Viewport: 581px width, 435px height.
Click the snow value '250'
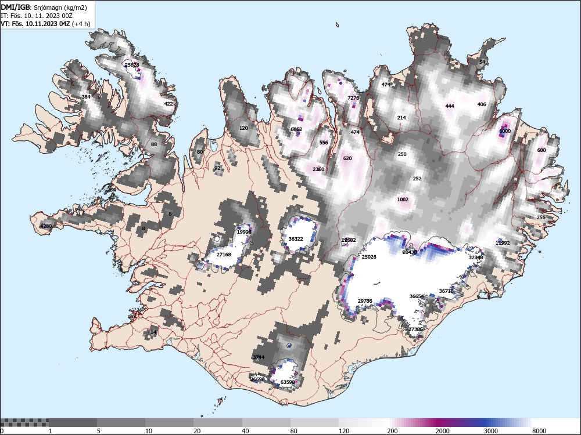click(402, 154)
